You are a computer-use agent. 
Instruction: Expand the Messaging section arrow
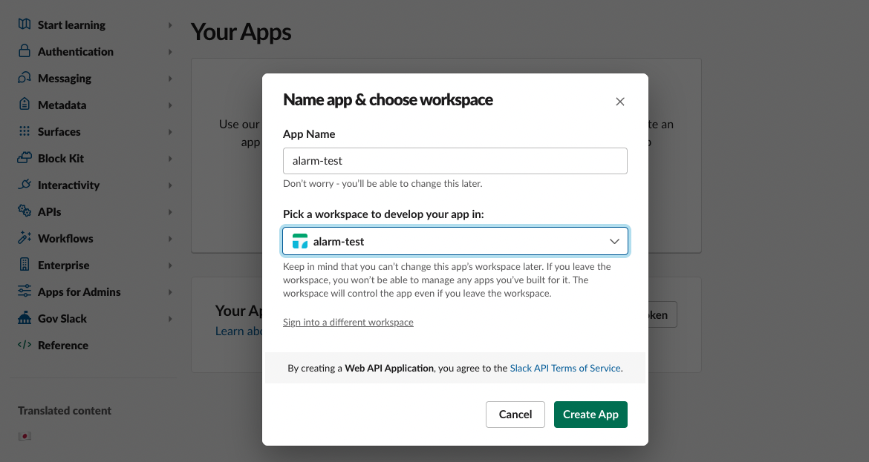coord(170,79)
